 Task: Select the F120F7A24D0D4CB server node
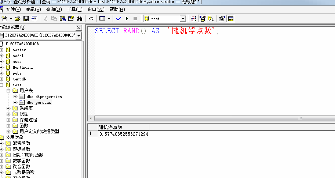[22, 44]
